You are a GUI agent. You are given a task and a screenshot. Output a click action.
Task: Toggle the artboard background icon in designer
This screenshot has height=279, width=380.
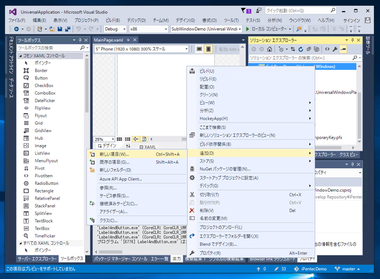coord(144,139)
